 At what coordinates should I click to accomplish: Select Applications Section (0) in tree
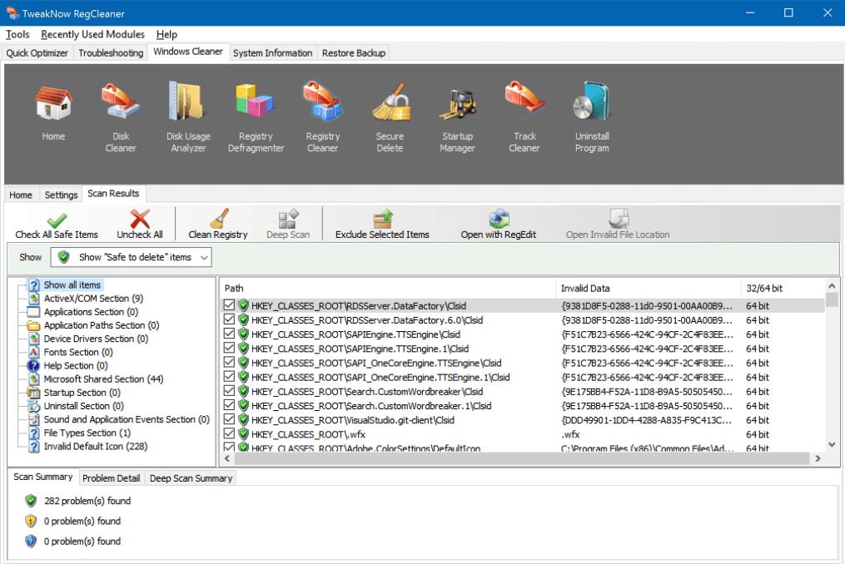91,312
